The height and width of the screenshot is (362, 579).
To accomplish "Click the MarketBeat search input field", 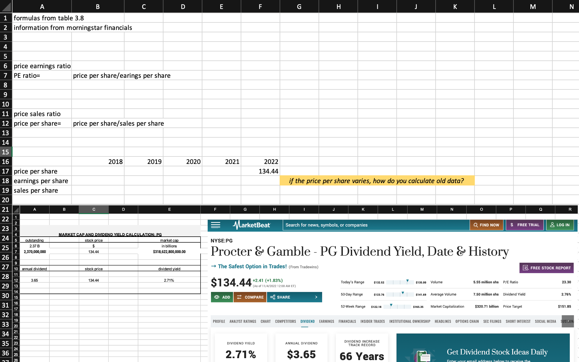I will coord(374,225).
